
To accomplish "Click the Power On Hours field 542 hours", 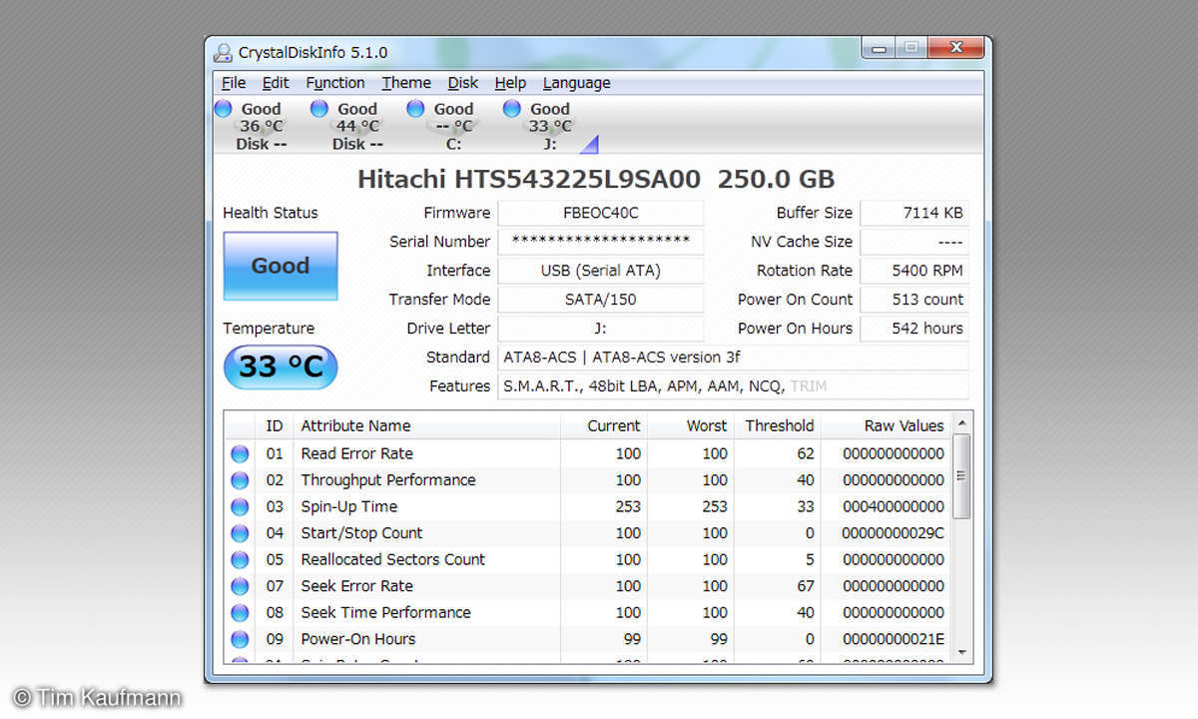I will [x=914, y=329].
